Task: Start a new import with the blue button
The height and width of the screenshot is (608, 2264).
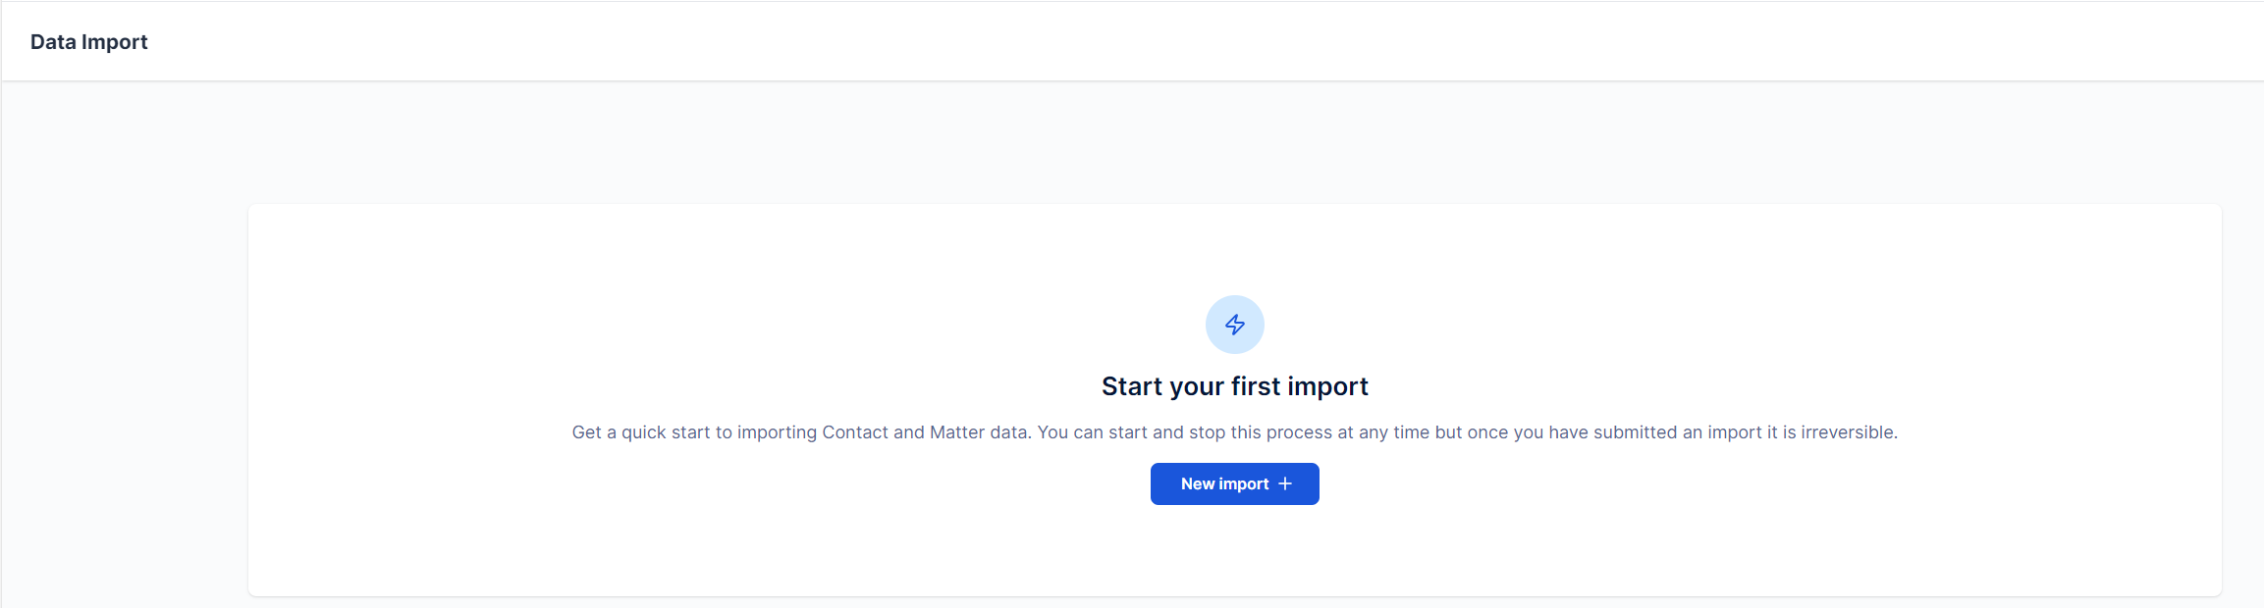Action: (1235, 483)
